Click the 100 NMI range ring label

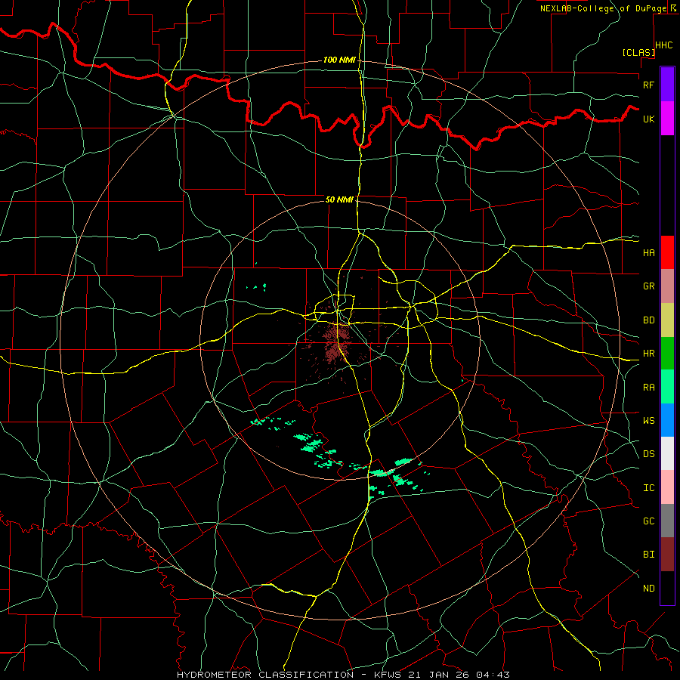[x=339, y=60]
